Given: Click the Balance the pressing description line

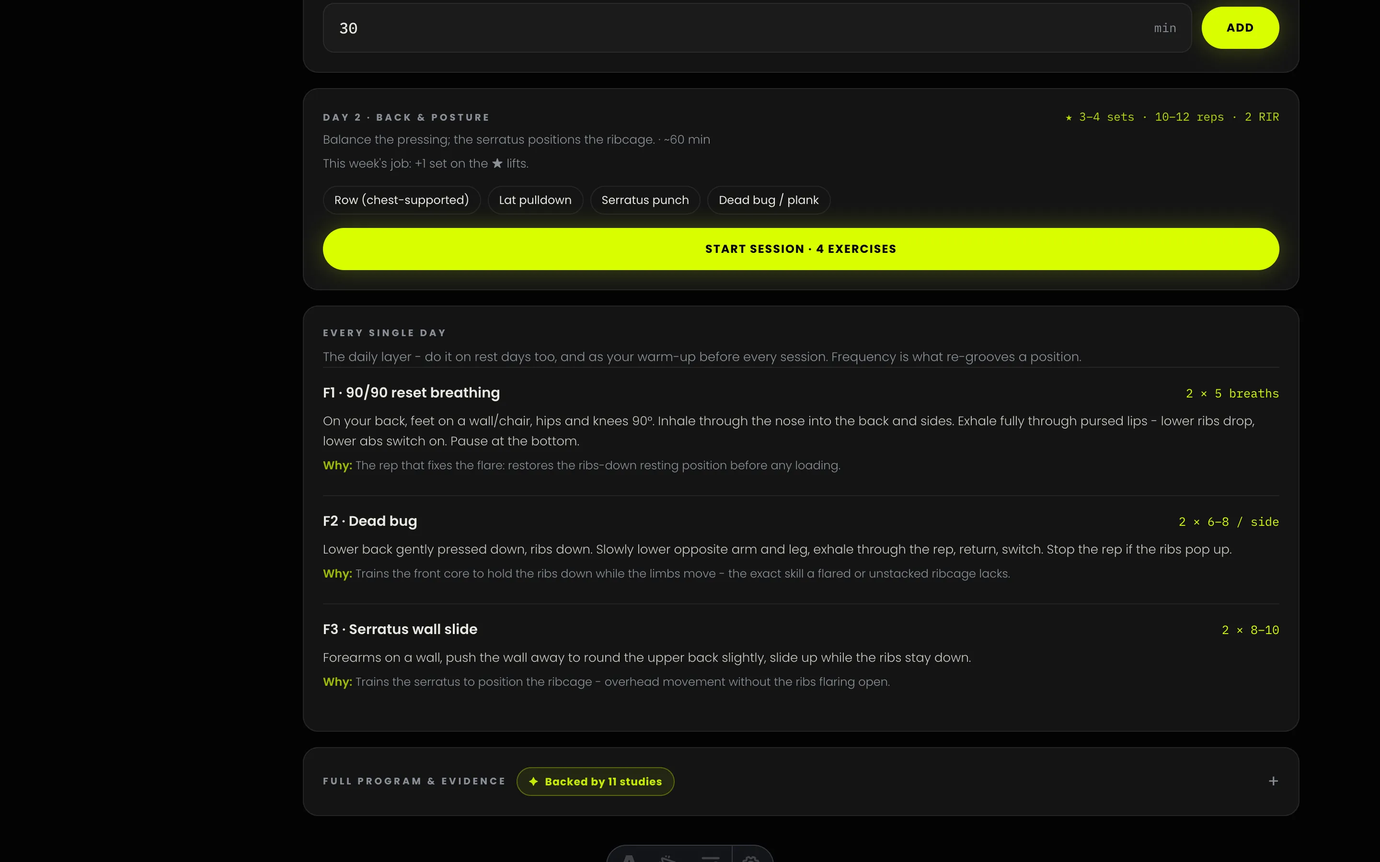Looking at the screenshot, I should click(x=516, y=140).
